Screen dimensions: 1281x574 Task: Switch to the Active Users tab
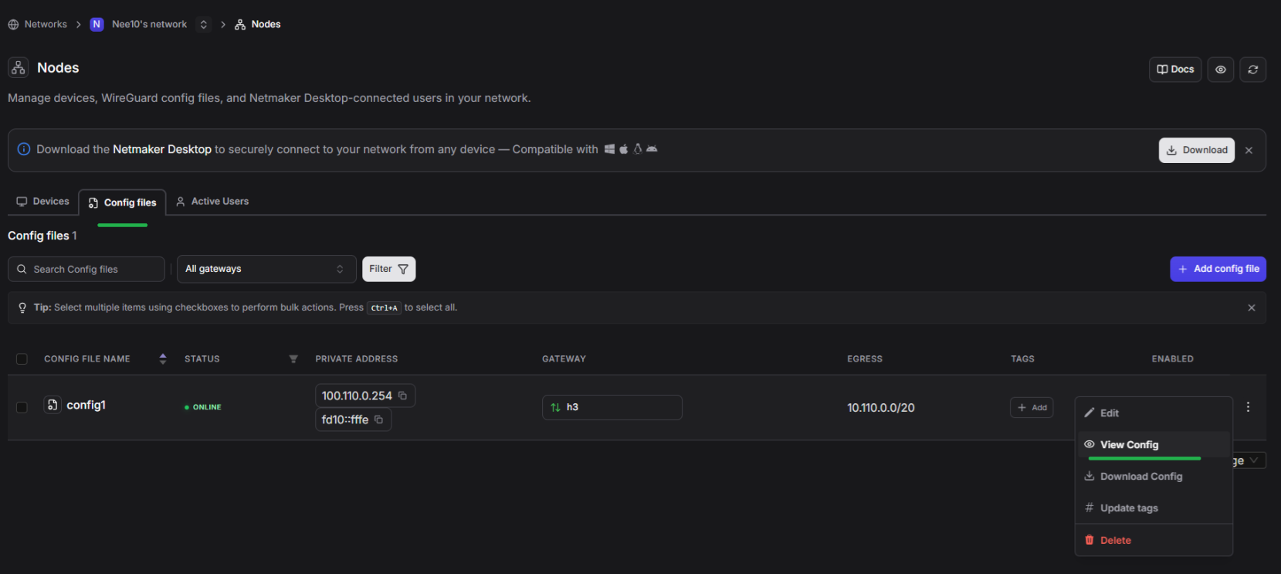(212, 202)
